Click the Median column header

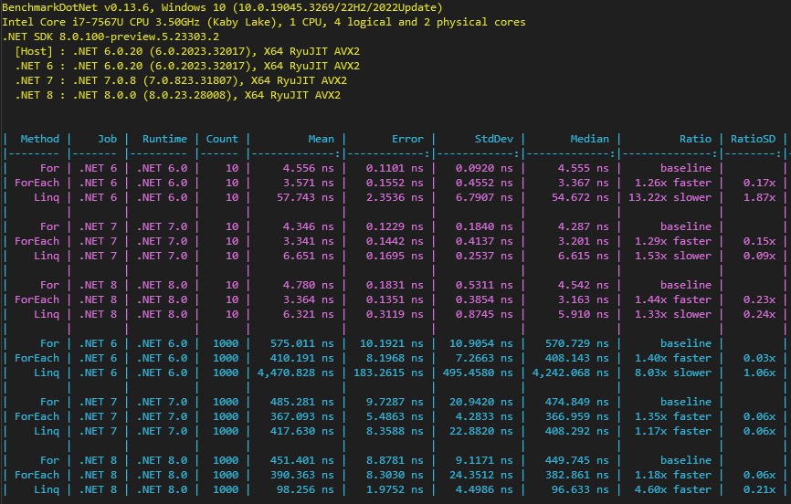click(x=589, y=139)
